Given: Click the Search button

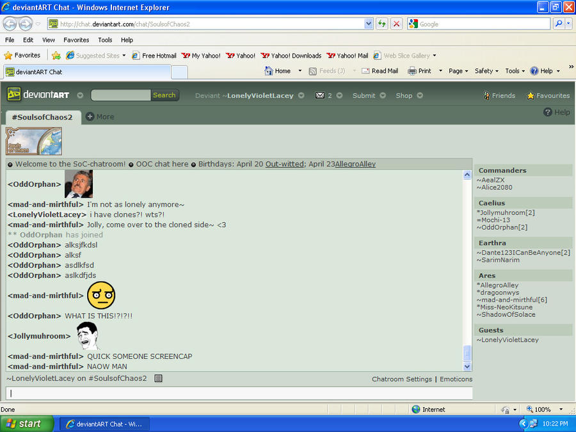Looking at the screenshot, I should pyautogui.click(x=164, y=95).
